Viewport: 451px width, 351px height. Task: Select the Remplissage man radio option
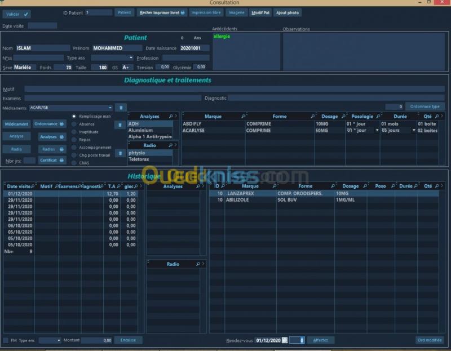[x=74, y=117]
